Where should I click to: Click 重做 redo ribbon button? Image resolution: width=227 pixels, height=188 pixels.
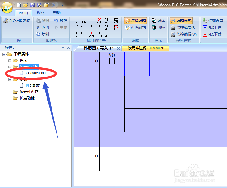[61, 27]
